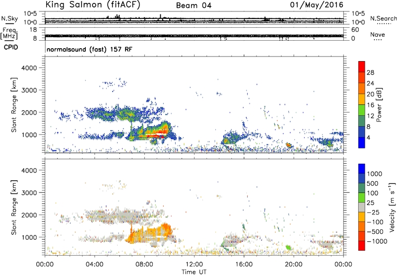This screenshot has height=275, width=397.
Task: Click the 08:00 time axis tick label
Action: [x=144, y=265]
